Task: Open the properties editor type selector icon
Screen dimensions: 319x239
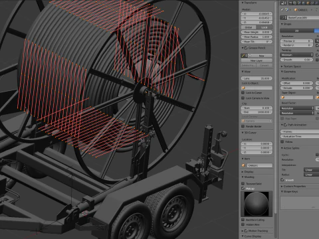Action: (283, 3)
